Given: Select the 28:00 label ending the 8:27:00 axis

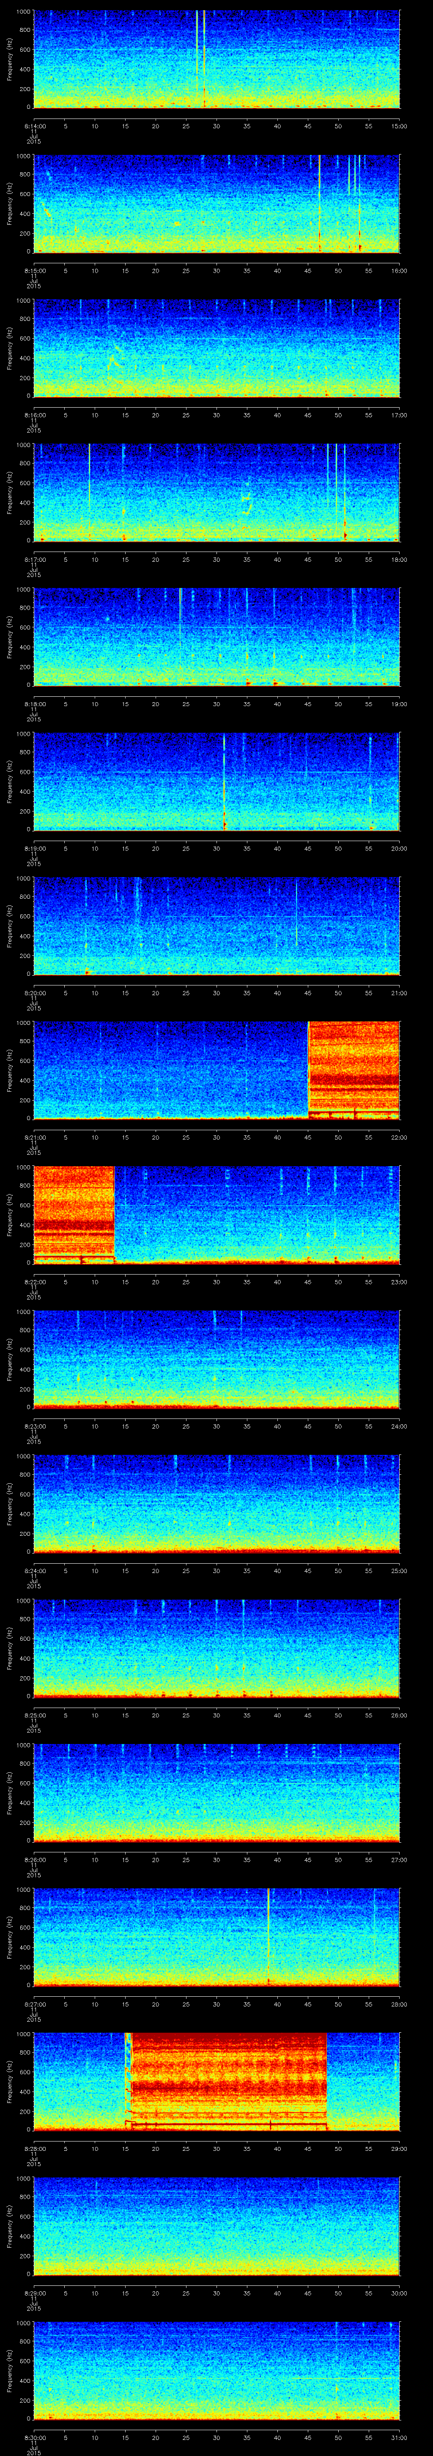Looking at the screenshot, I should [399, 2003].
